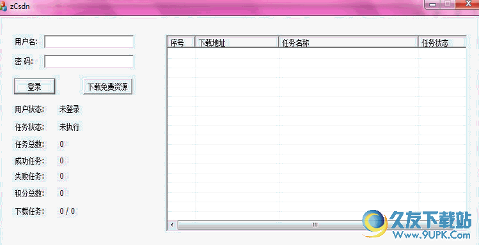Click the 积分总数: label
479x245 pixels.
pos(29,193)
